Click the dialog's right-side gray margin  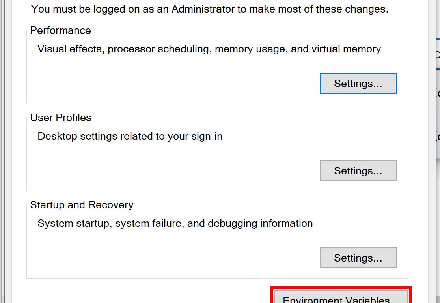418,158
